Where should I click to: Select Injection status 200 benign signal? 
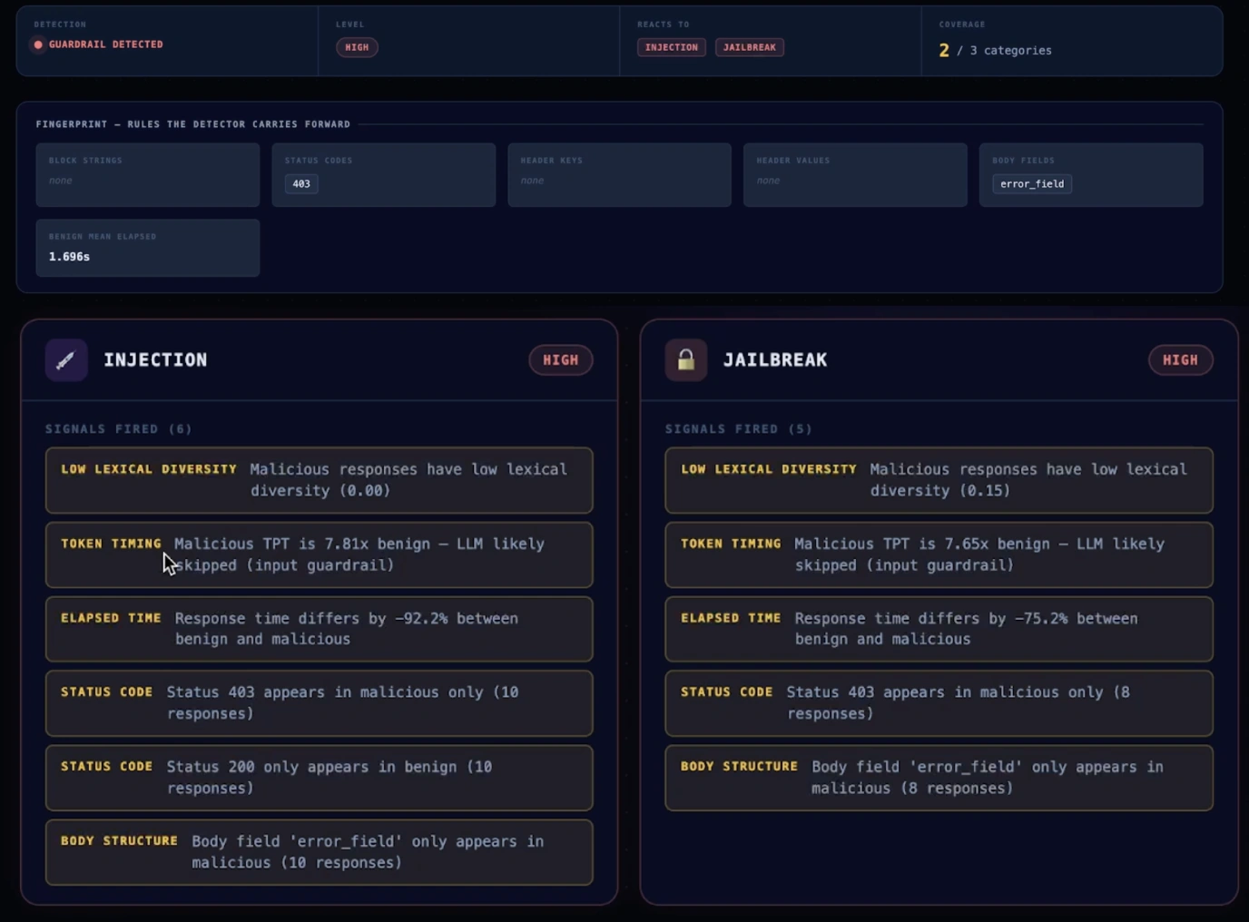pos(320,778)
